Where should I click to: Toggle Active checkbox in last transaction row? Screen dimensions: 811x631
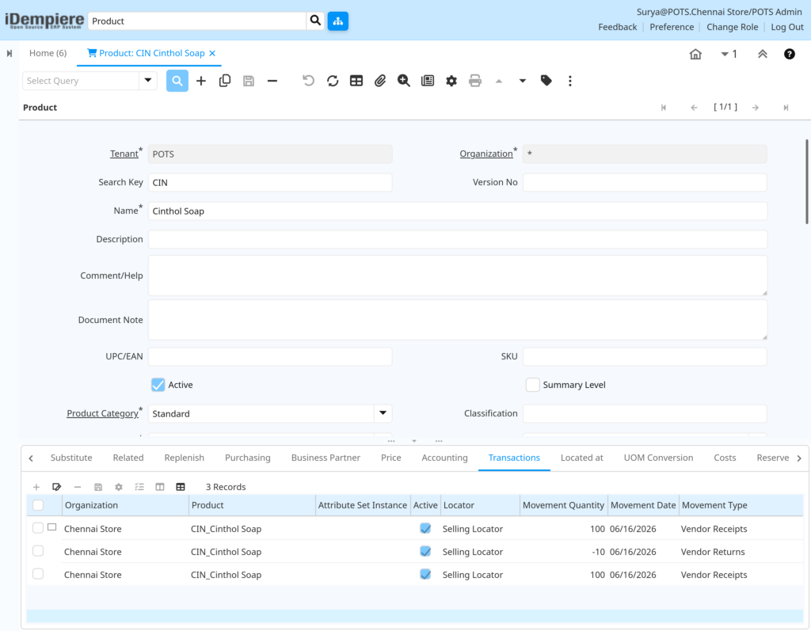click(425, 574)
